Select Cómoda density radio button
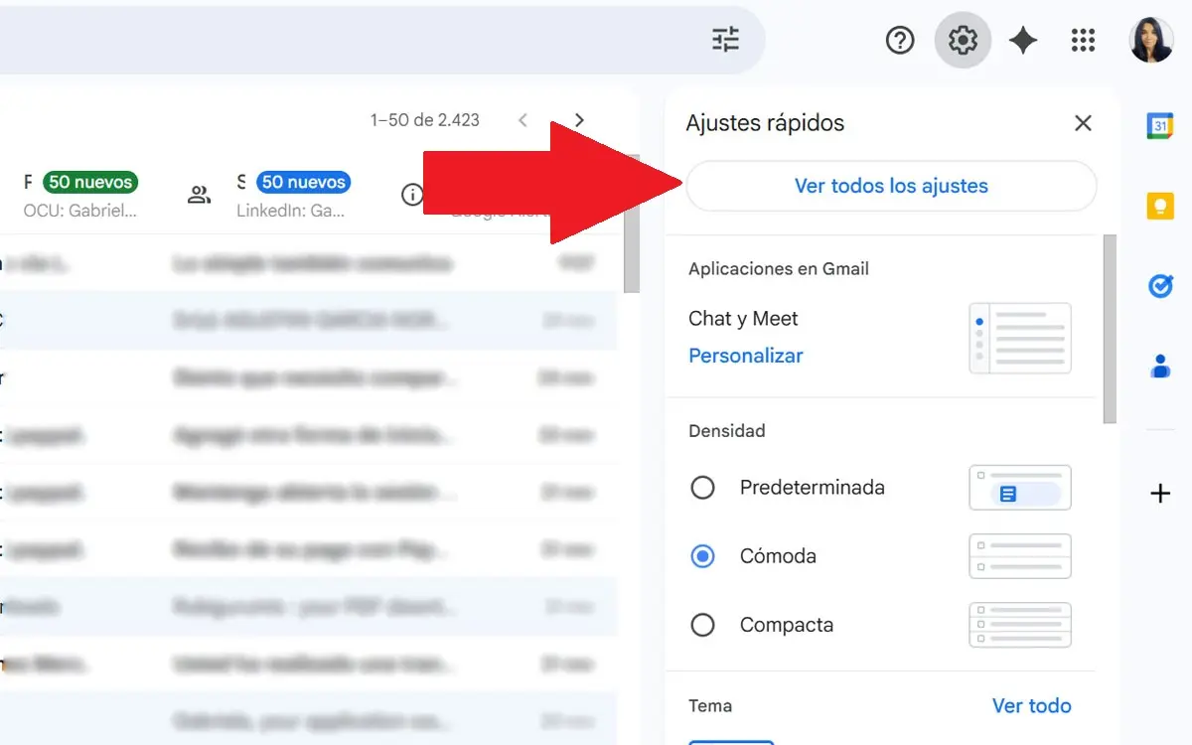The width and height of the screenshot is (1192, 745). coord(703,556)
